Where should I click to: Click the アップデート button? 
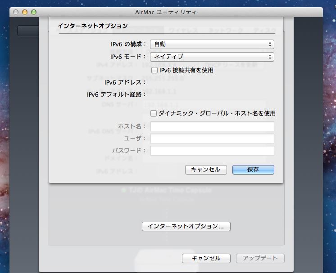click(x=260, y=258)
